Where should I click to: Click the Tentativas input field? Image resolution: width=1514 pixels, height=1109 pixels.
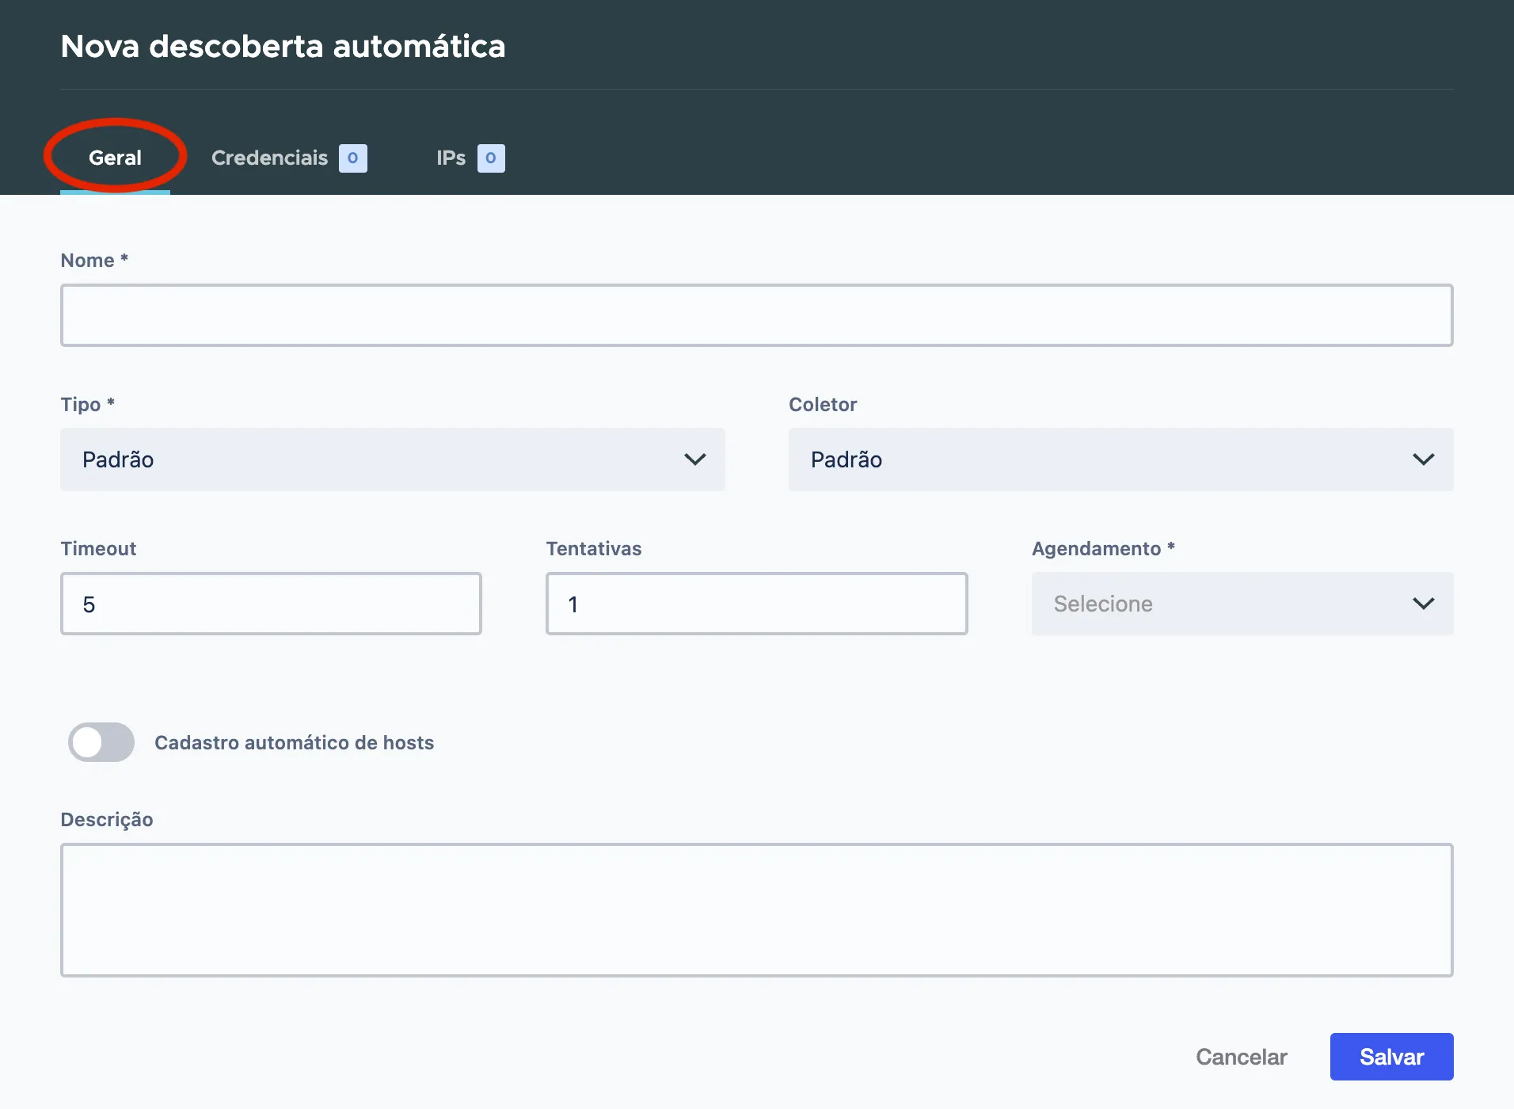point(756,604)
